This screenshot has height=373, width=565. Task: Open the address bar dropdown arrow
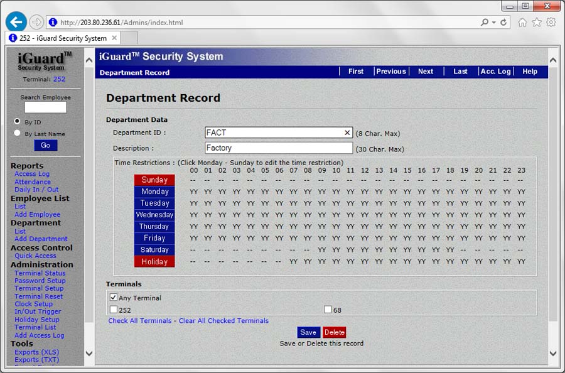coord(493,23)
